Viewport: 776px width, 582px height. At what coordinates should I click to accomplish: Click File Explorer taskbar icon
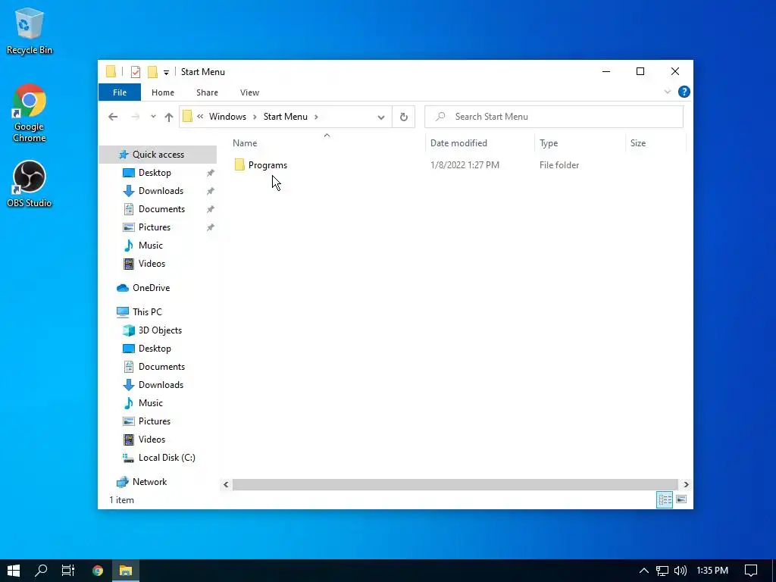126,571
